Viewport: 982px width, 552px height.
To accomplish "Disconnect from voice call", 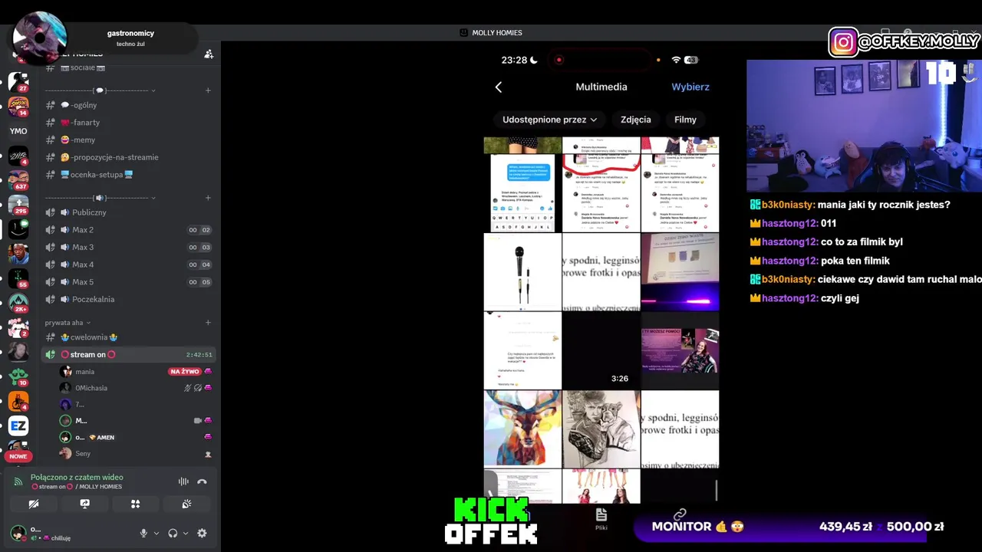I will pos(203,481).
